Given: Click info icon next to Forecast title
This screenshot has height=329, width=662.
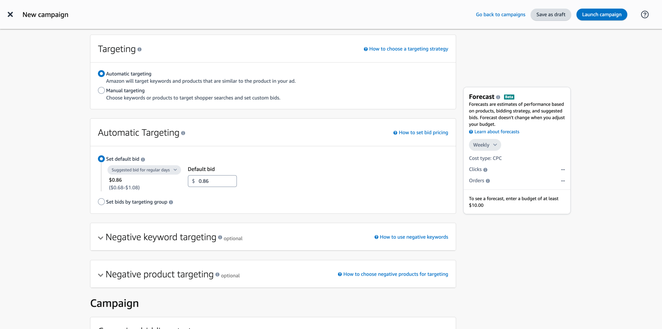Looking at the screenshot, I should click(498, 97).
